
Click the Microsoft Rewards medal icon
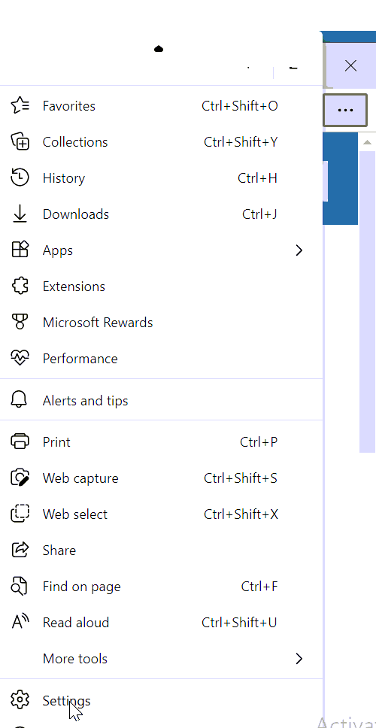[x=20, y=322]
